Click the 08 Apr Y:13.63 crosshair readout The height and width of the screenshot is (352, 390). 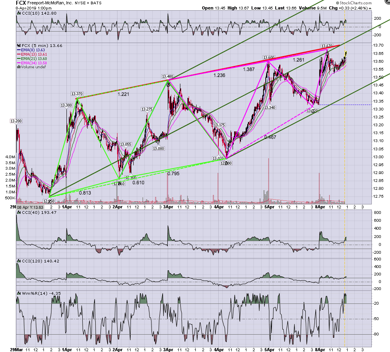point(30,208)
